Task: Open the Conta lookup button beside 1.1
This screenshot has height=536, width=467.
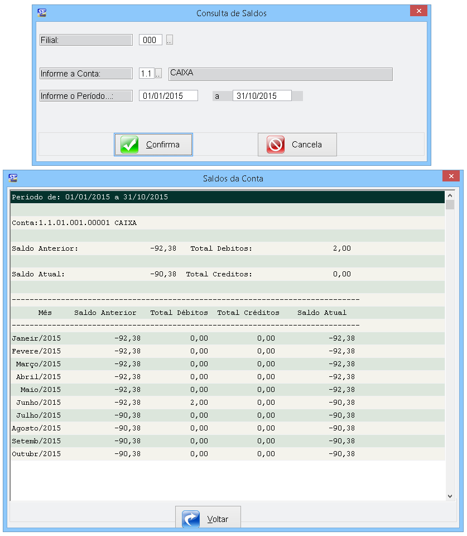Action: pyautogui.click(x=158, y=74)
